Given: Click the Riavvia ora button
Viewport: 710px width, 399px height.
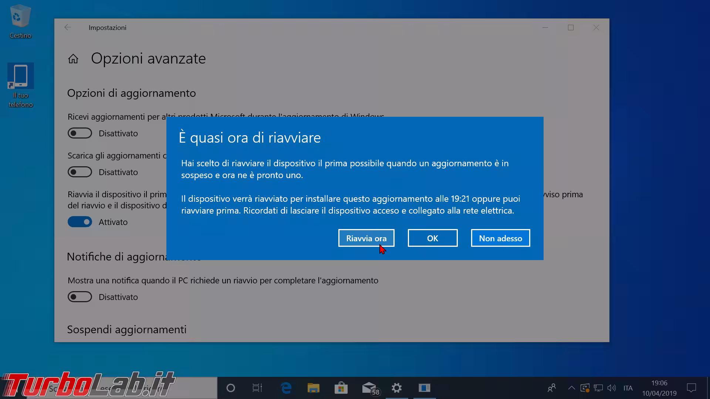Looking at the screenshot, I should point(366,238).
